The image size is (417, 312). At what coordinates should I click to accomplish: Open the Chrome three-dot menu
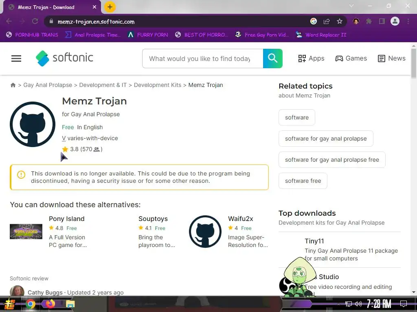[408, 21]
